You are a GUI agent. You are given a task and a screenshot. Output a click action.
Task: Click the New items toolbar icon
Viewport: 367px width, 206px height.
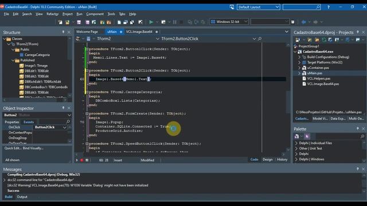[x=60, y=22]
